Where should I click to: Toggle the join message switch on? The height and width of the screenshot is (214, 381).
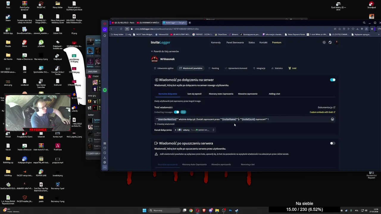332,80
